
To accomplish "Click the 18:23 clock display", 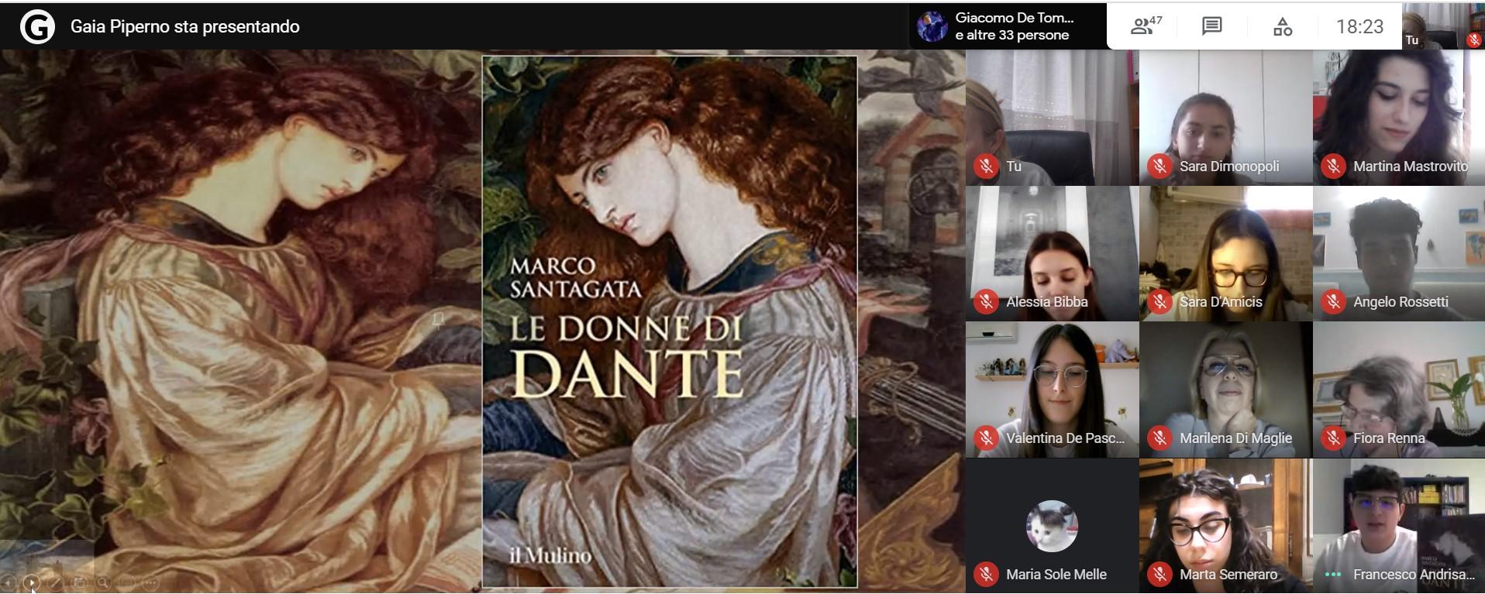I will (x=1359, y=27).
